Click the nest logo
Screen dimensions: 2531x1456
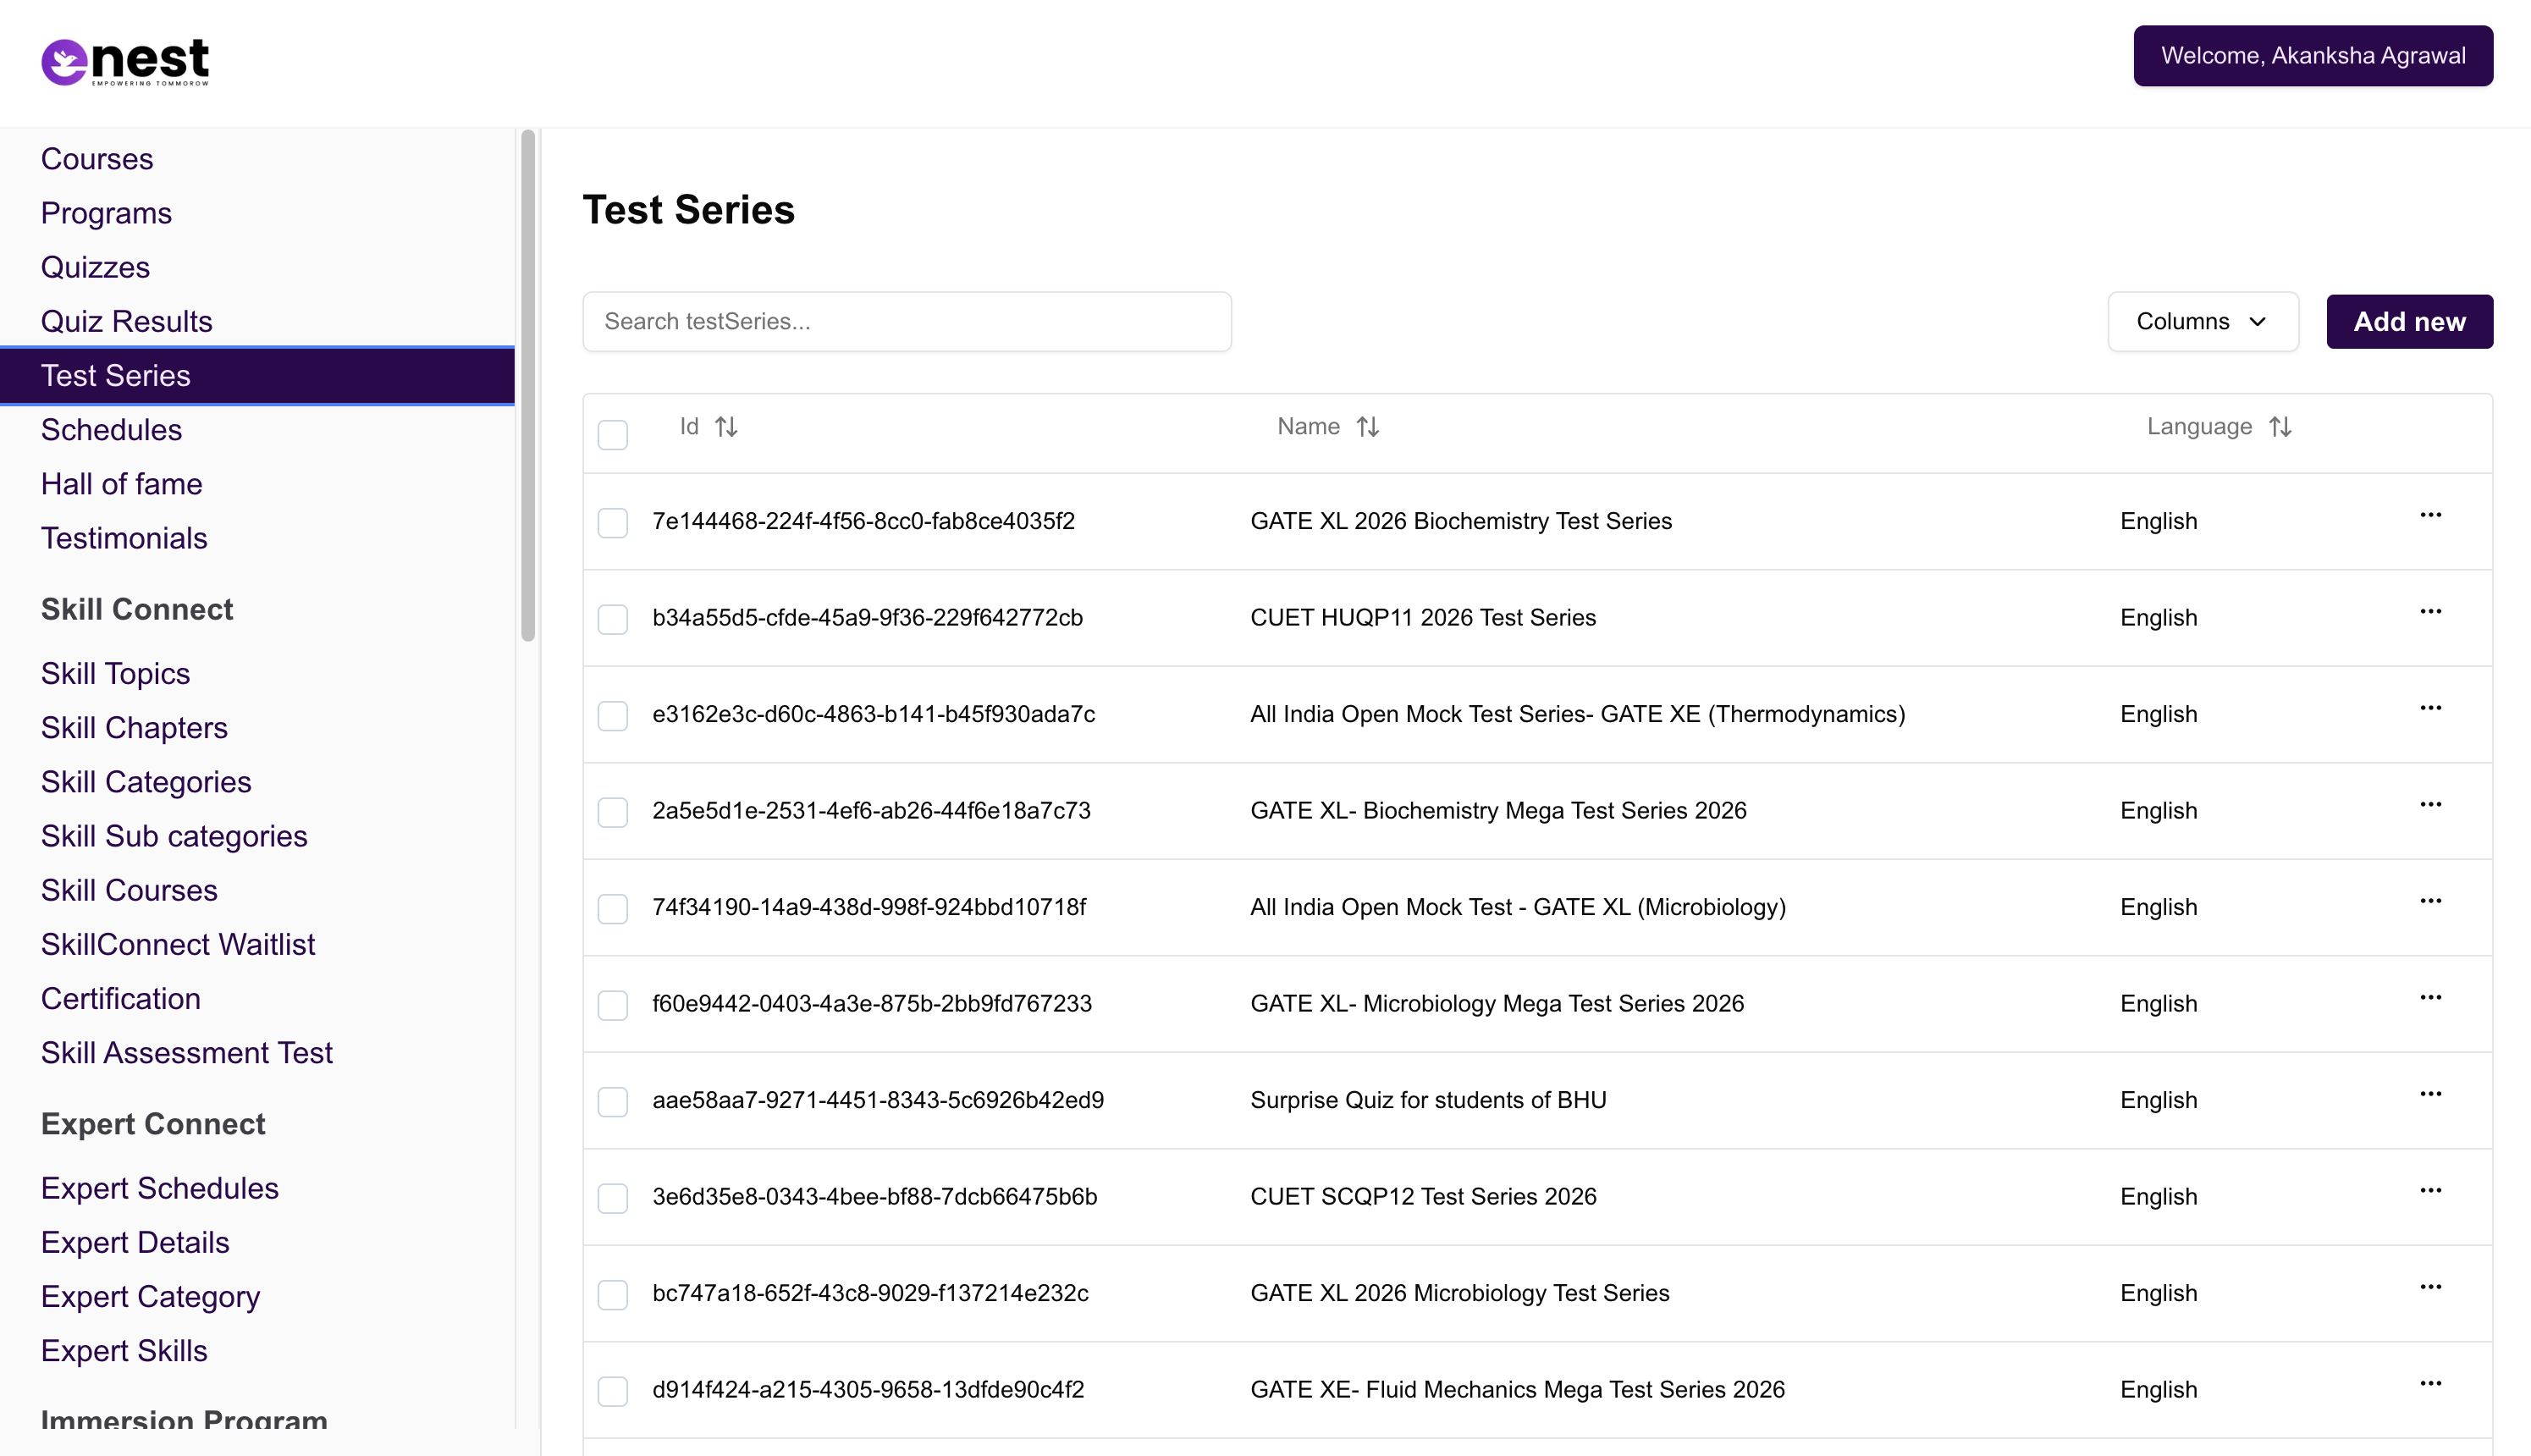125,62
